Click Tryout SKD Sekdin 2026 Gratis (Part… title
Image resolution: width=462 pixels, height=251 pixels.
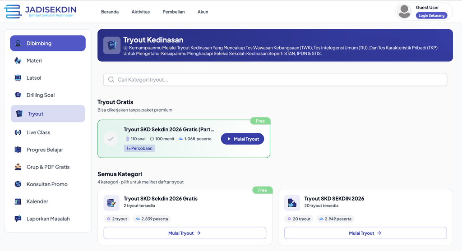[x=169, y=129]
